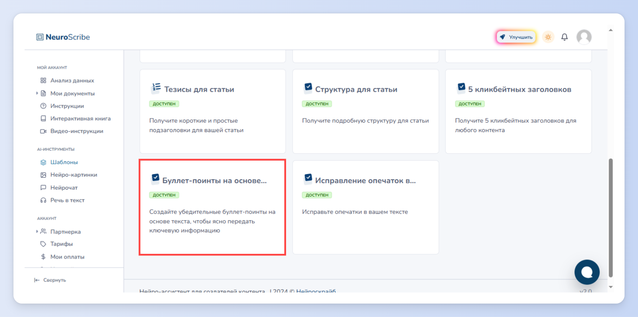
Task: Click the Нейрочат chat bubble icon
Action: click(x=43, y=188)
